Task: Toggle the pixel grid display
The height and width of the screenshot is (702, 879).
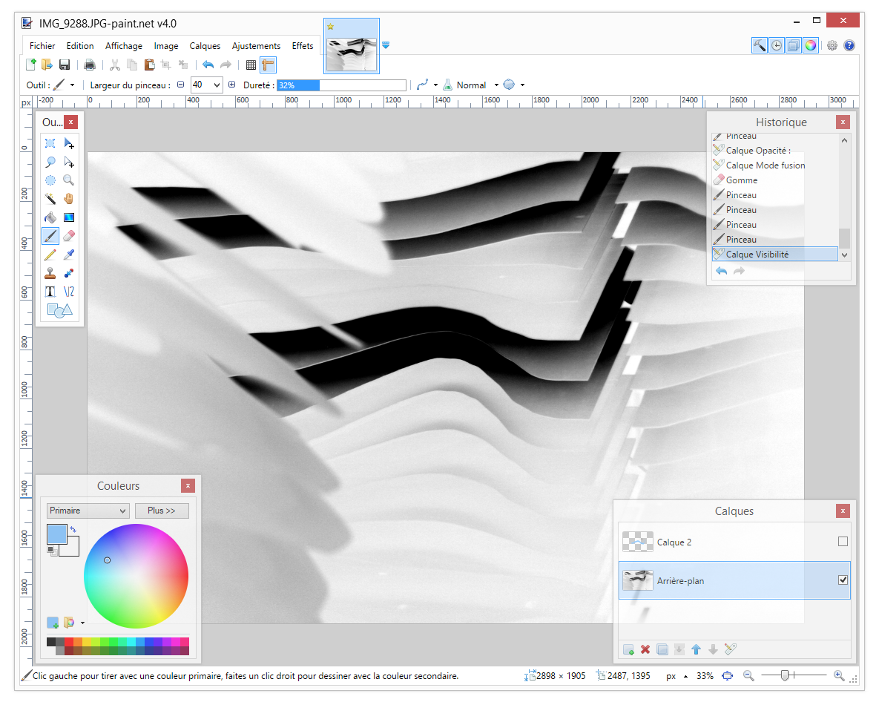Action: [x=251, y=65]
